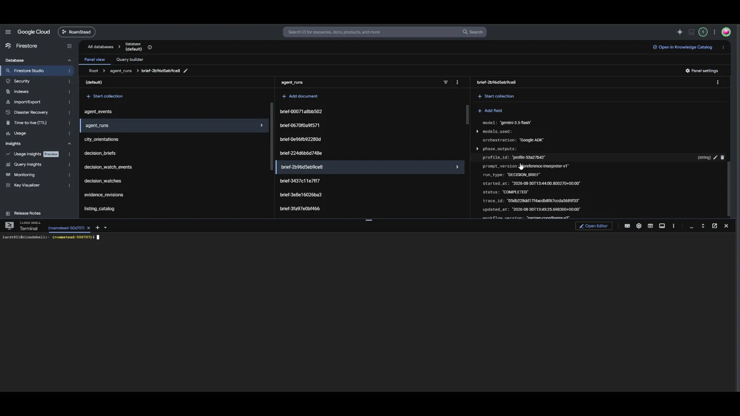Select the Panel view tab
The image size is (740, 416).
pos(94,60)
